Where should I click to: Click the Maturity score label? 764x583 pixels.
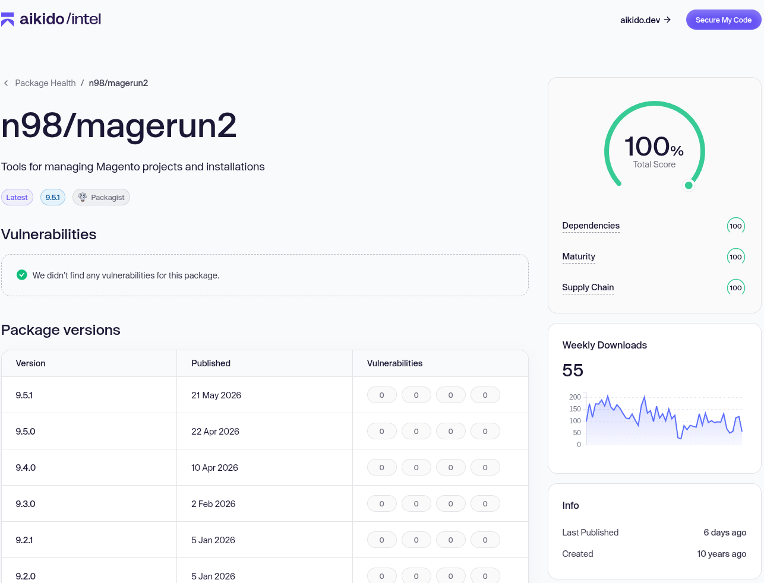click(579, 256)
